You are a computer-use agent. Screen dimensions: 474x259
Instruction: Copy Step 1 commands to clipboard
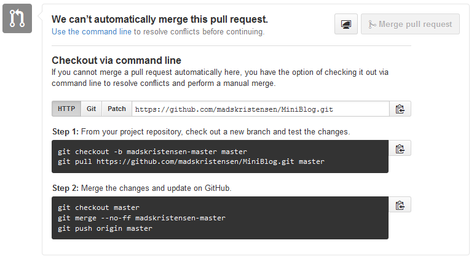(x=400, y=149)
